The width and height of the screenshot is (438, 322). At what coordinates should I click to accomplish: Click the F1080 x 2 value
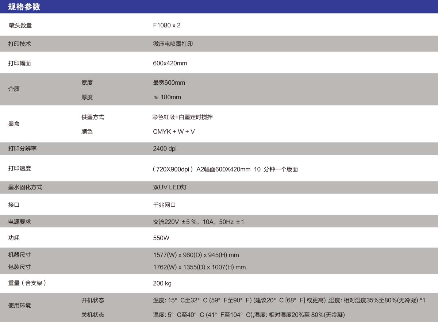166,26
